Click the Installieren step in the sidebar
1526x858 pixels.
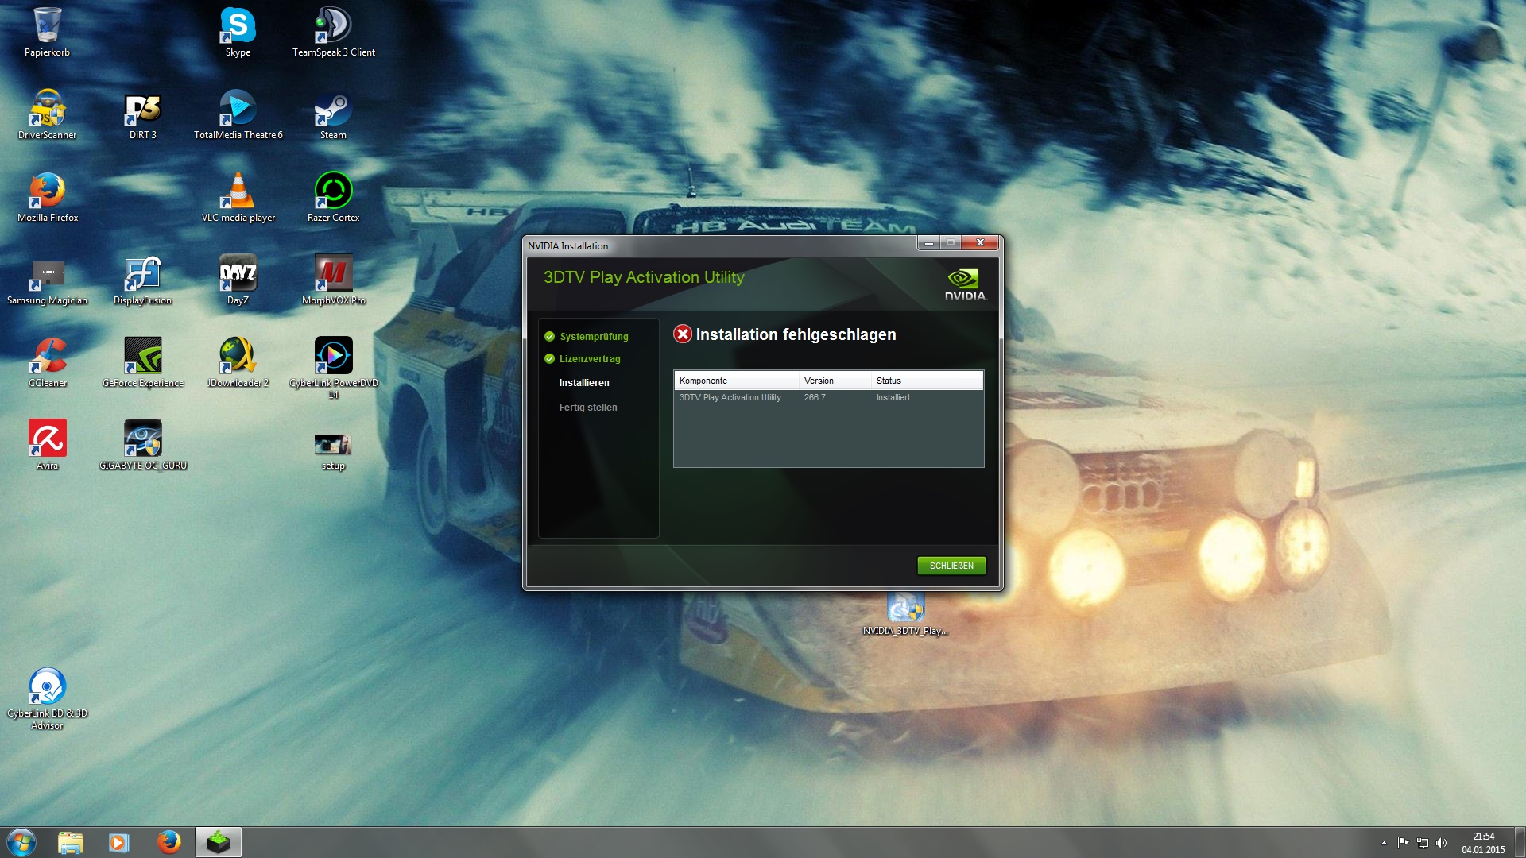coord(584,383)
